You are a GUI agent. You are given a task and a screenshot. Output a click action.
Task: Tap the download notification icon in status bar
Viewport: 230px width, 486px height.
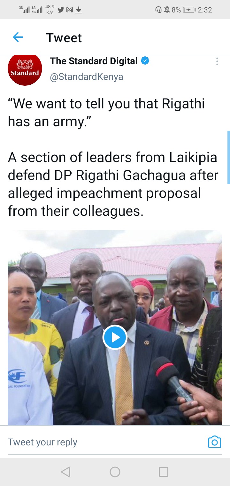79,10
